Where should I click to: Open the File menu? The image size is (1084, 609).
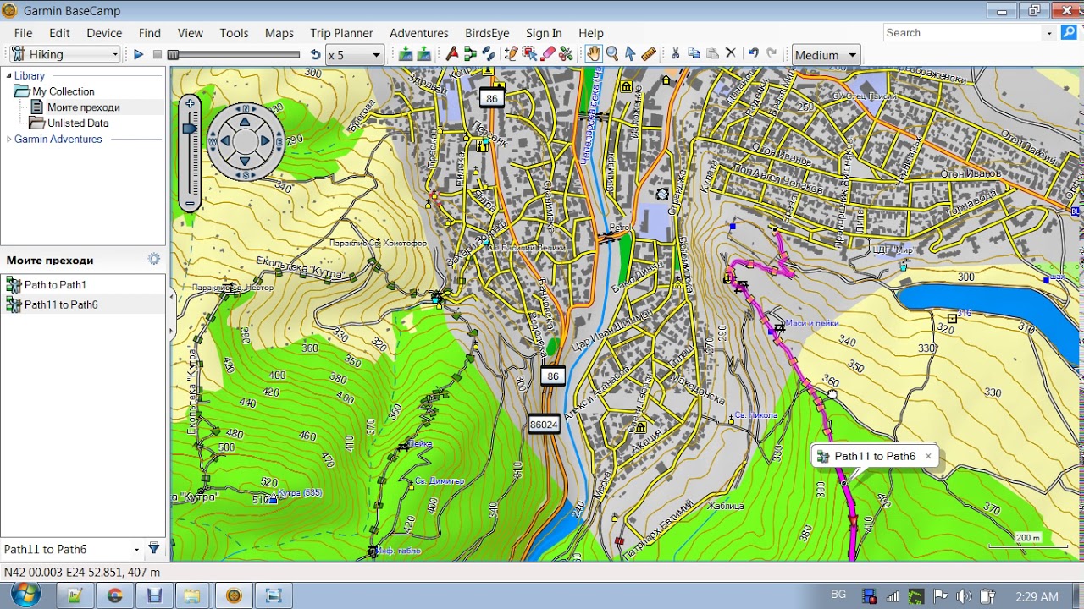23,33
